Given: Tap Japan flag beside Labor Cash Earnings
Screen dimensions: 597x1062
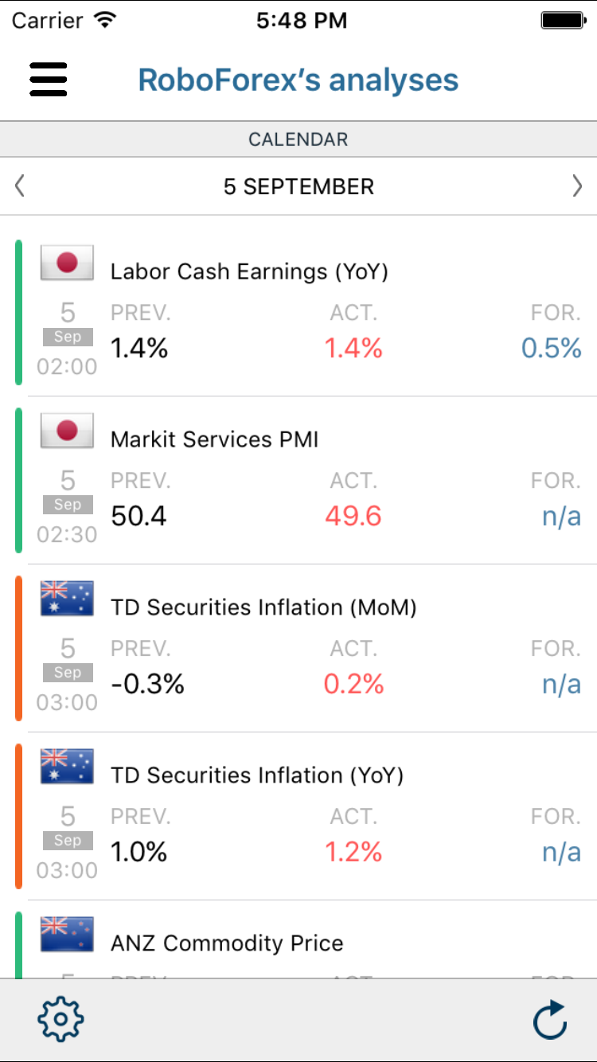Looking at the screenshot, I should (67, 263).
